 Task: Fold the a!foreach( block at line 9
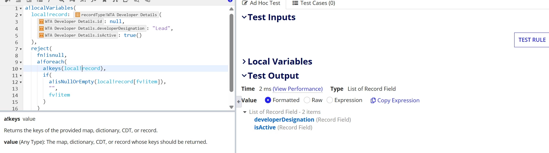[x=21, y=63]
